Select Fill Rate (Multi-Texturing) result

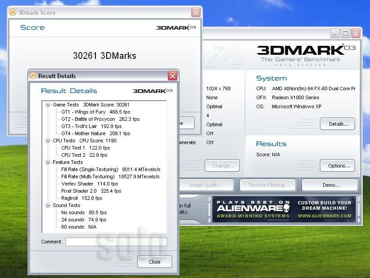[110, 177]
